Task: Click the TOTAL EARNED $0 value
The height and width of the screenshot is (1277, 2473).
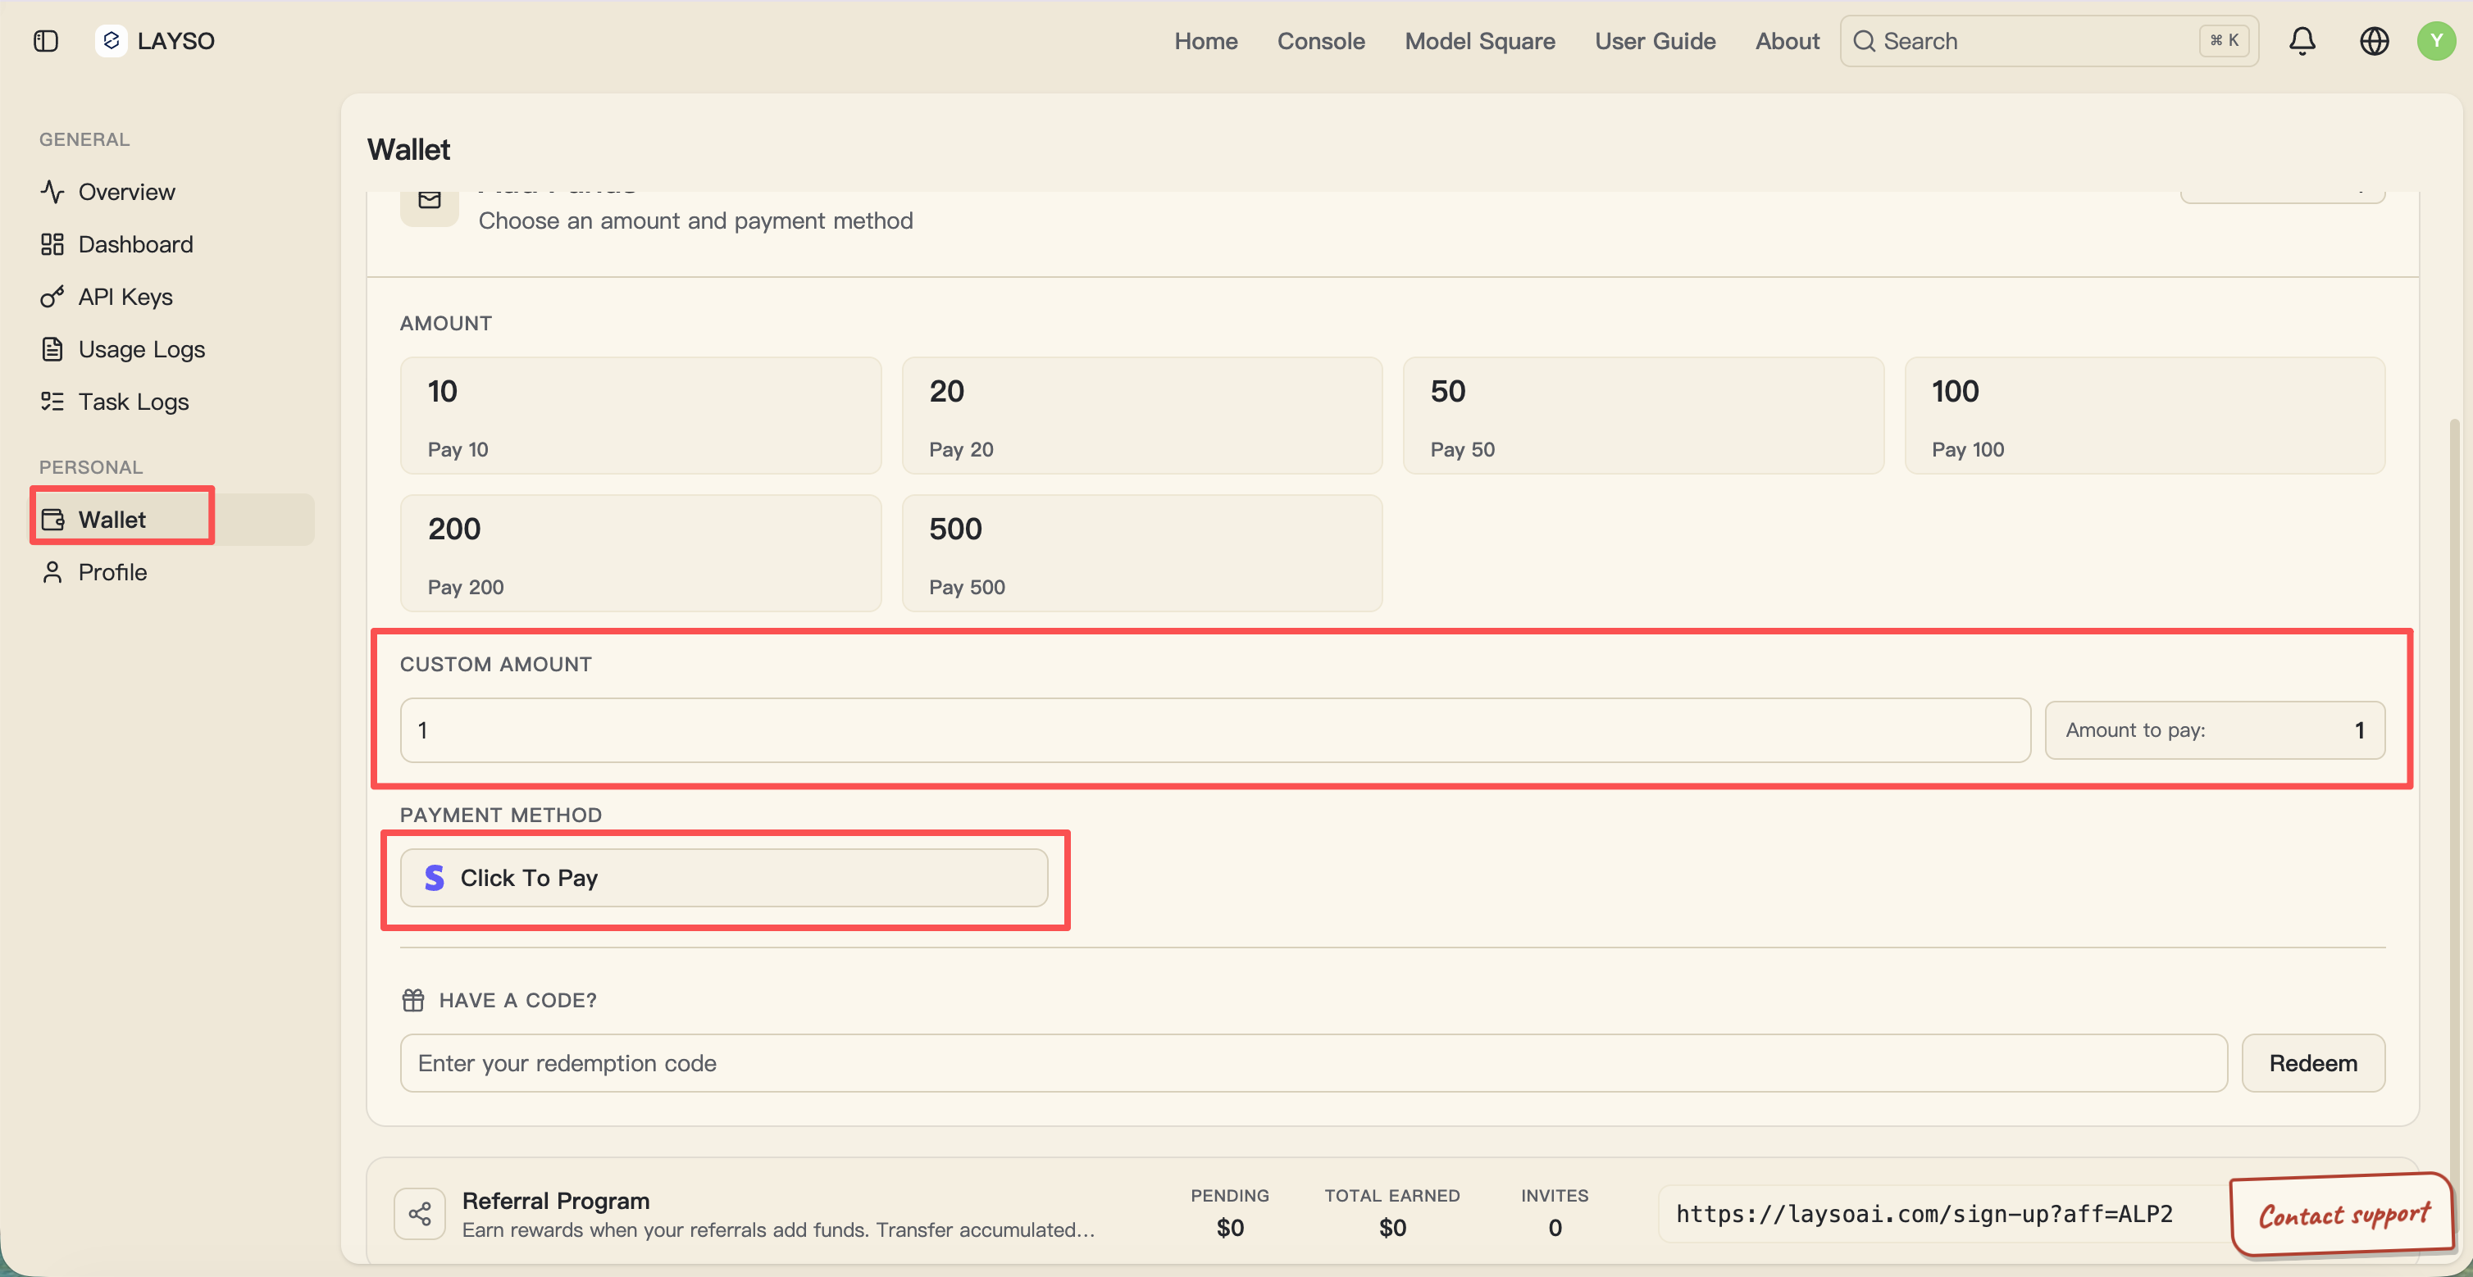Action: coord(1392,1228)
